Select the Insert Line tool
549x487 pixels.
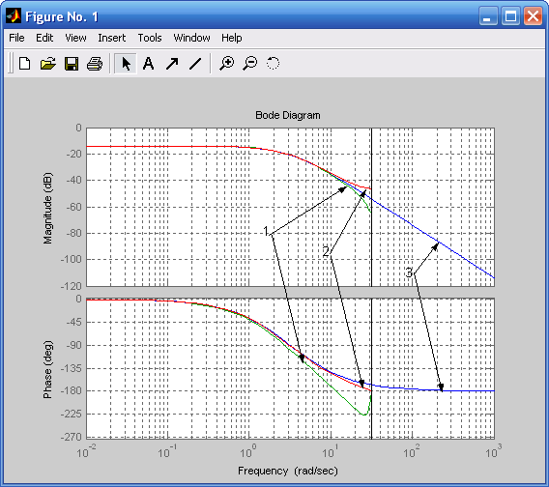pos(195,64)
